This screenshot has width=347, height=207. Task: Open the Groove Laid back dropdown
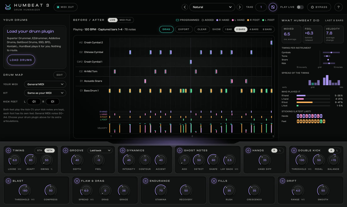click(x=100, y=150)
